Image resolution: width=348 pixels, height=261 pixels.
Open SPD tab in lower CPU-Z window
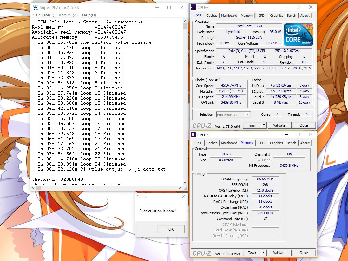pyautogui.click(x=261, y=143)
